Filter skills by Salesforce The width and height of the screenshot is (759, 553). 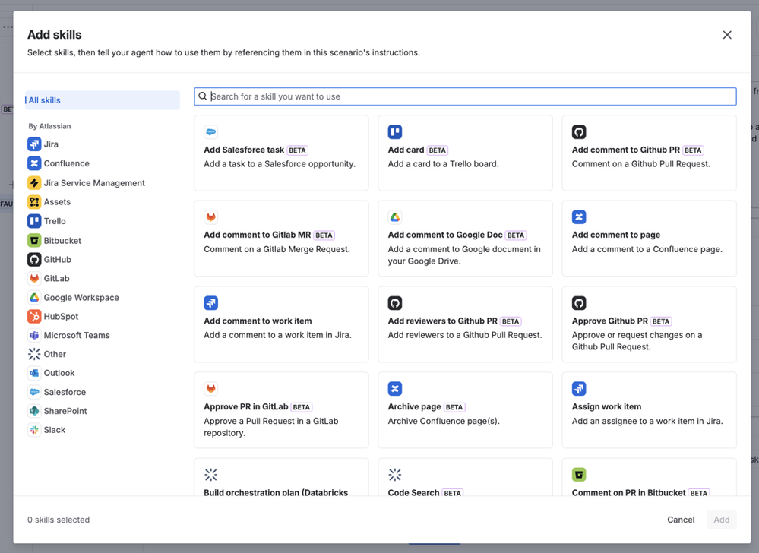(x=65, y=392)
